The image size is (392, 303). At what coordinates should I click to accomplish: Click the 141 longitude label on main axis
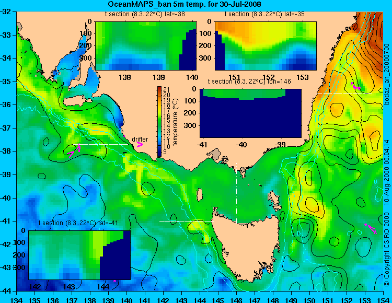145,300
